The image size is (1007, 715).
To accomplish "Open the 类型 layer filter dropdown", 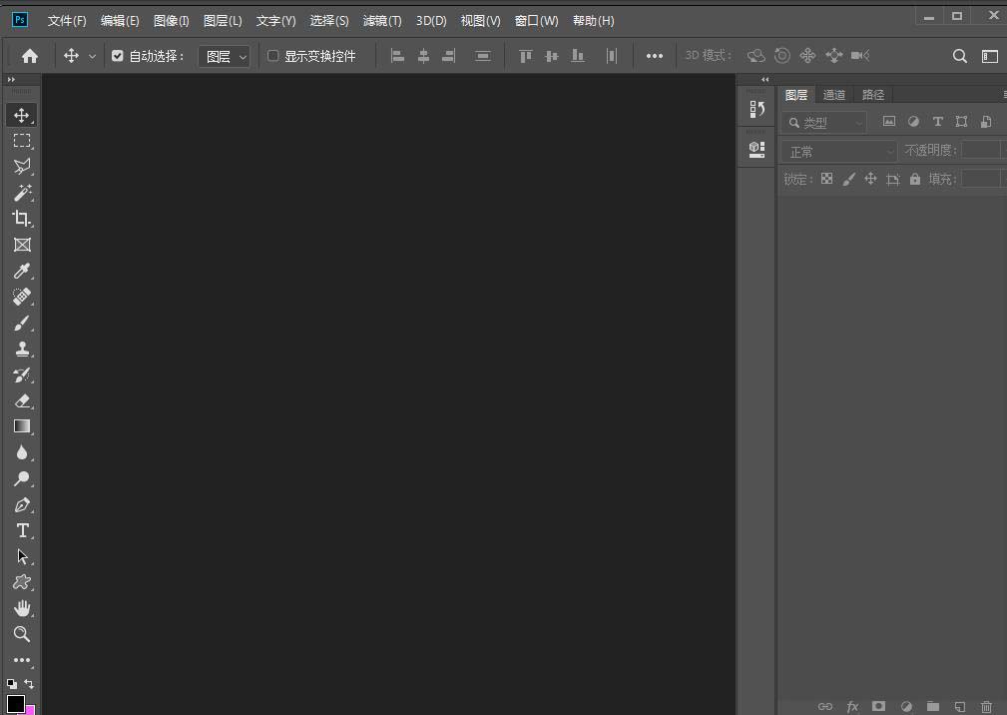I will [x=824, y=122].
